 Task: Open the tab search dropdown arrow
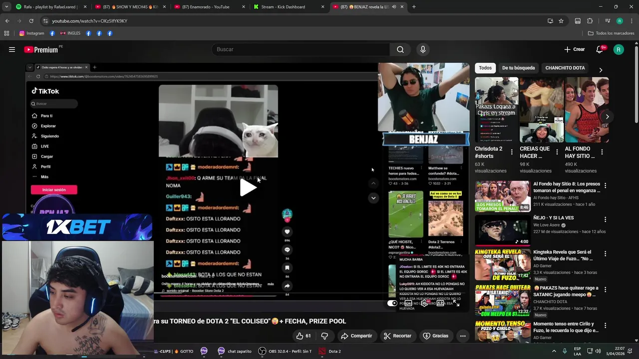pyautogui.click(x=6, y=7)
